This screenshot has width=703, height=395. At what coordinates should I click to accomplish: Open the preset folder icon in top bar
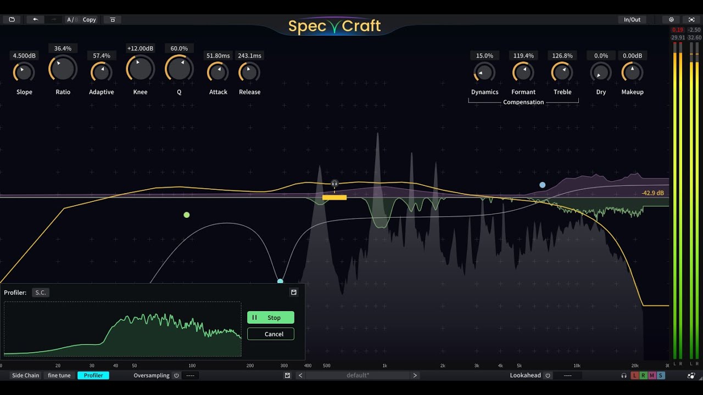pos(12,19)
